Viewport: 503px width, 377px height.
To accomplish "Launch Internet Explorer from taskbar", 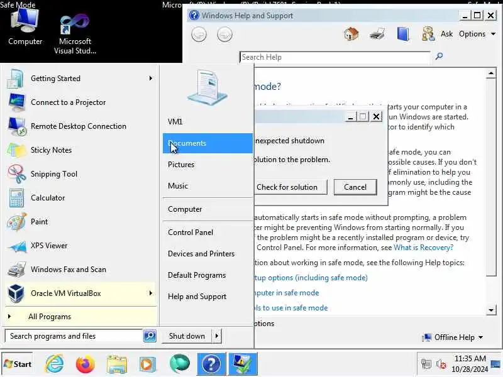I will [x=55, y=364].
